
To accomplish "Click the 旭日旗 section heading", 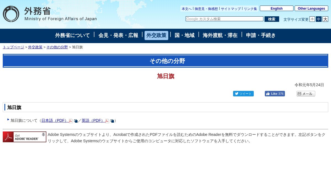I will [14, 107].
